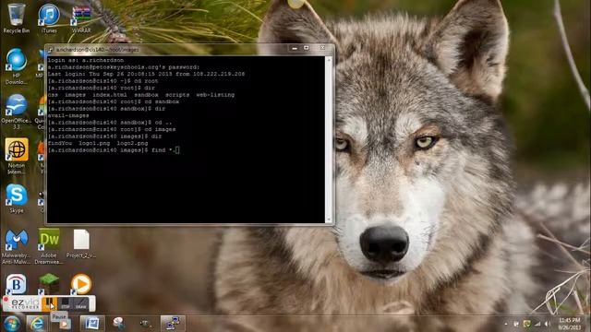Open the Recycle Bin desktop icon
Viewport: 591px width, 332px height.
[x=17, y=18]
